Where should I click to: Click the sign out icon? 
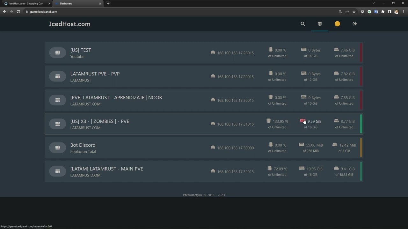354,24
